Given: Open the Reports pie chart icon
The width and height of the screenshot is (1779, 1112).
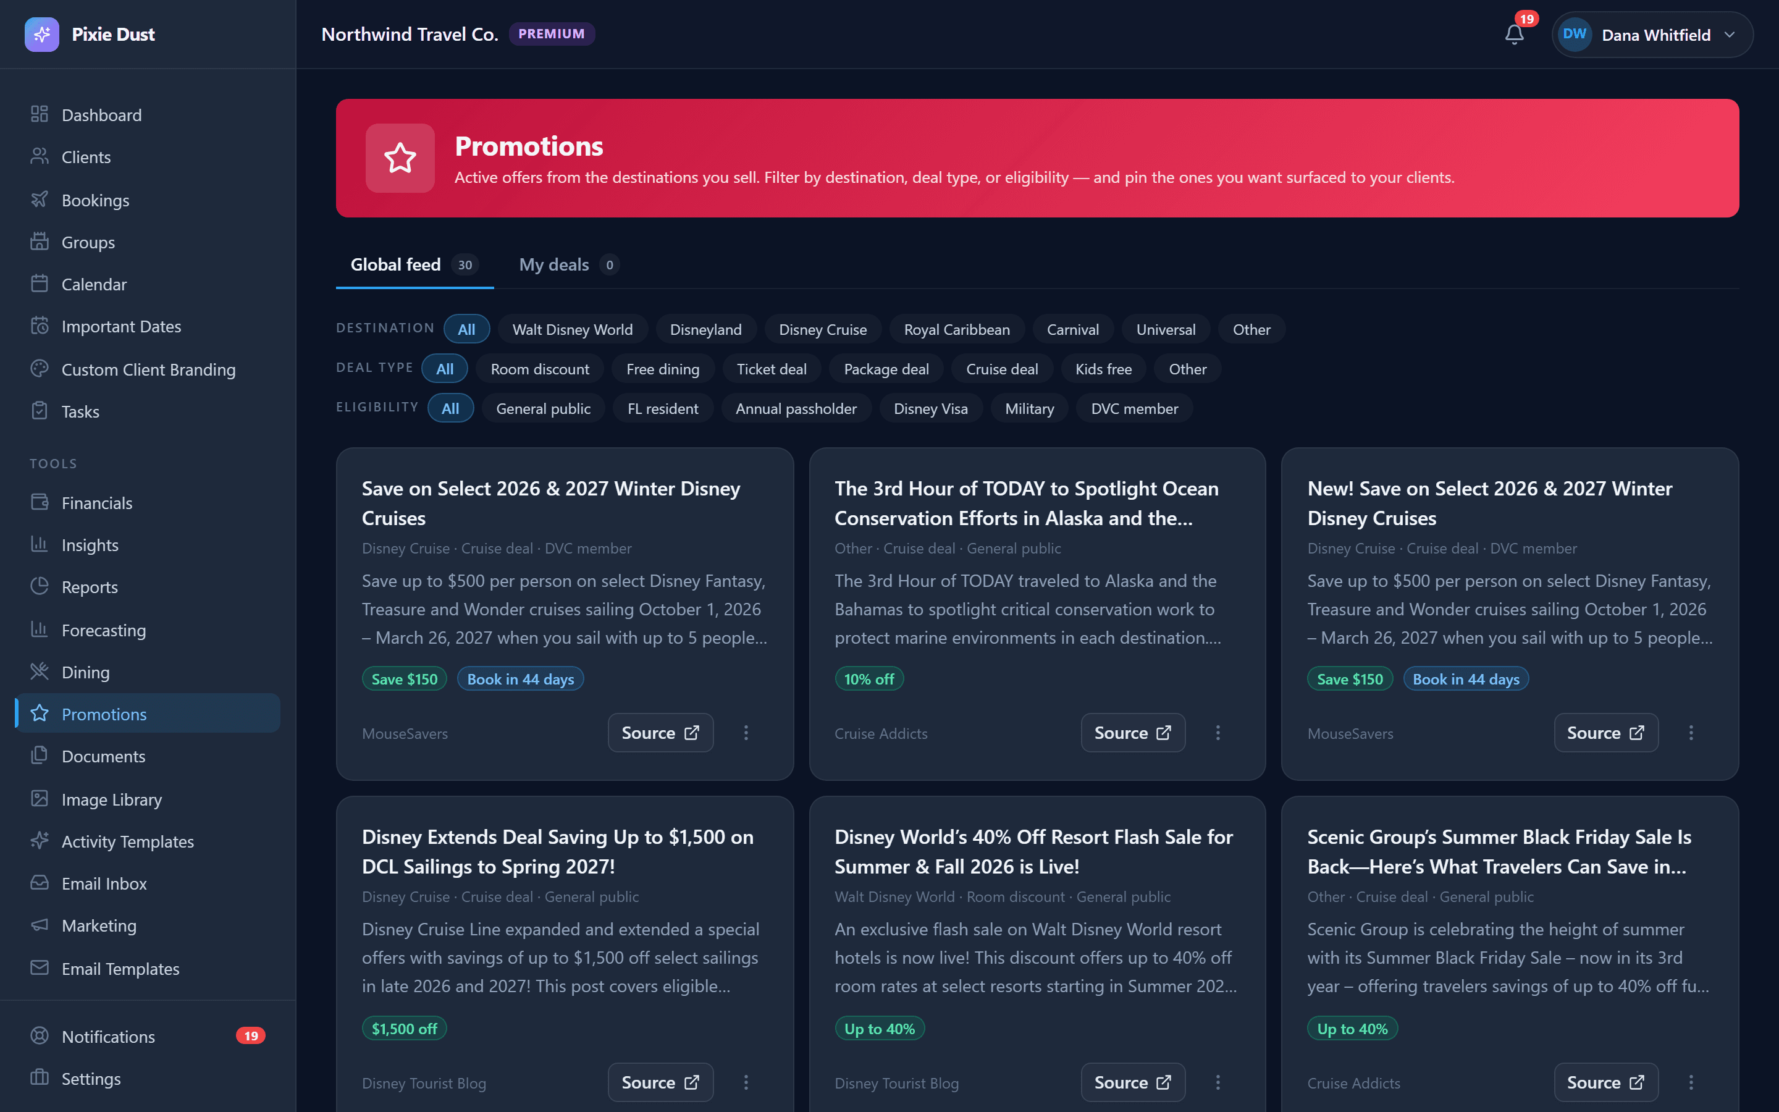Looking at the screenshot, I should coord(40,586).
